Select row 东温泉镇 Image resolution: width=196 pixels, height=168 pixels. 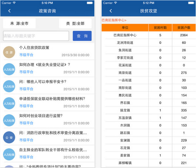[149, 118]
